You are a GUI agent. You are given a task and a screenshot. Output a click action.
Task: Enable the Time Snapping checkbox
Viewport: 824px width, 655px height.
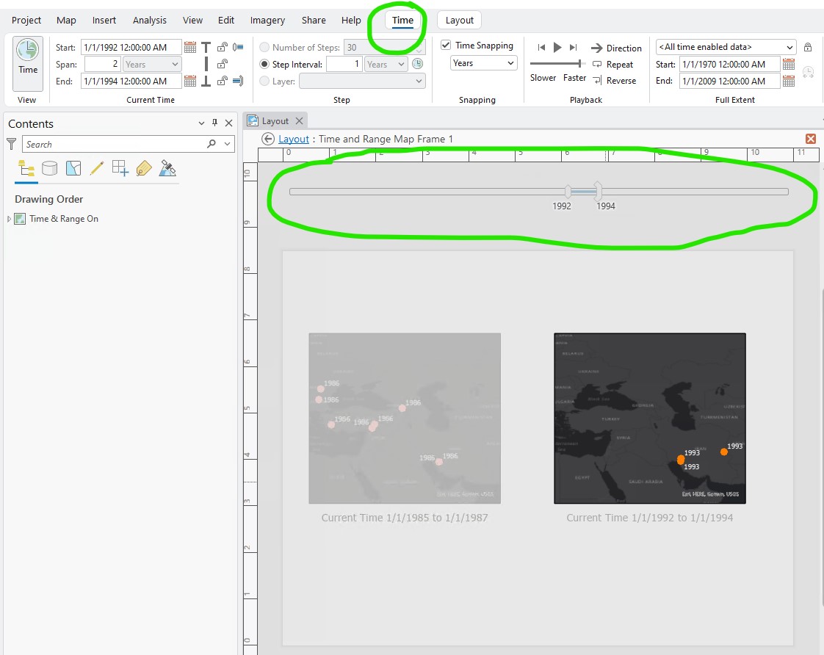(445, 45)
